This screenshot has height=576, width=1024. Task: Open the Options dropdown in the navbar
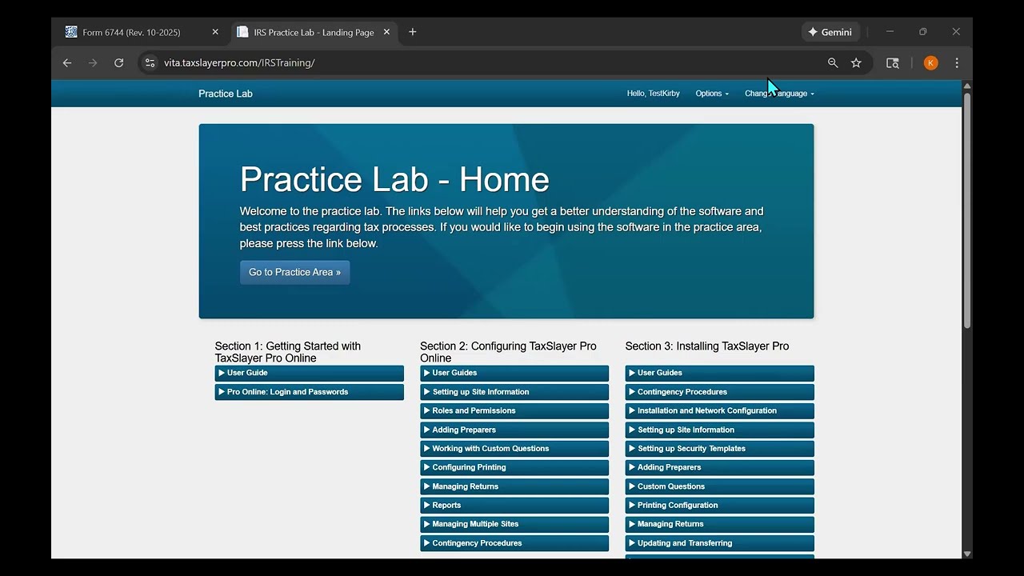[712, 94]
